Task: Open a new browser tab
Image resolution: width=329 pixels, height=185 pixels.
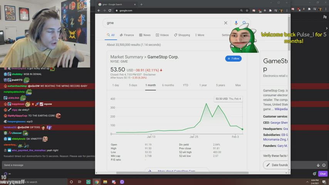Action: 141,4
